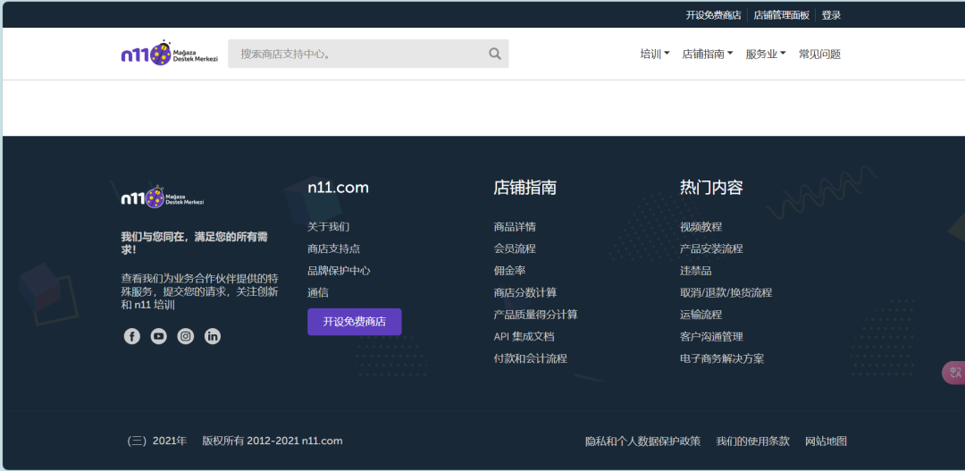Click the n11 logo in header

coord(169,54)
